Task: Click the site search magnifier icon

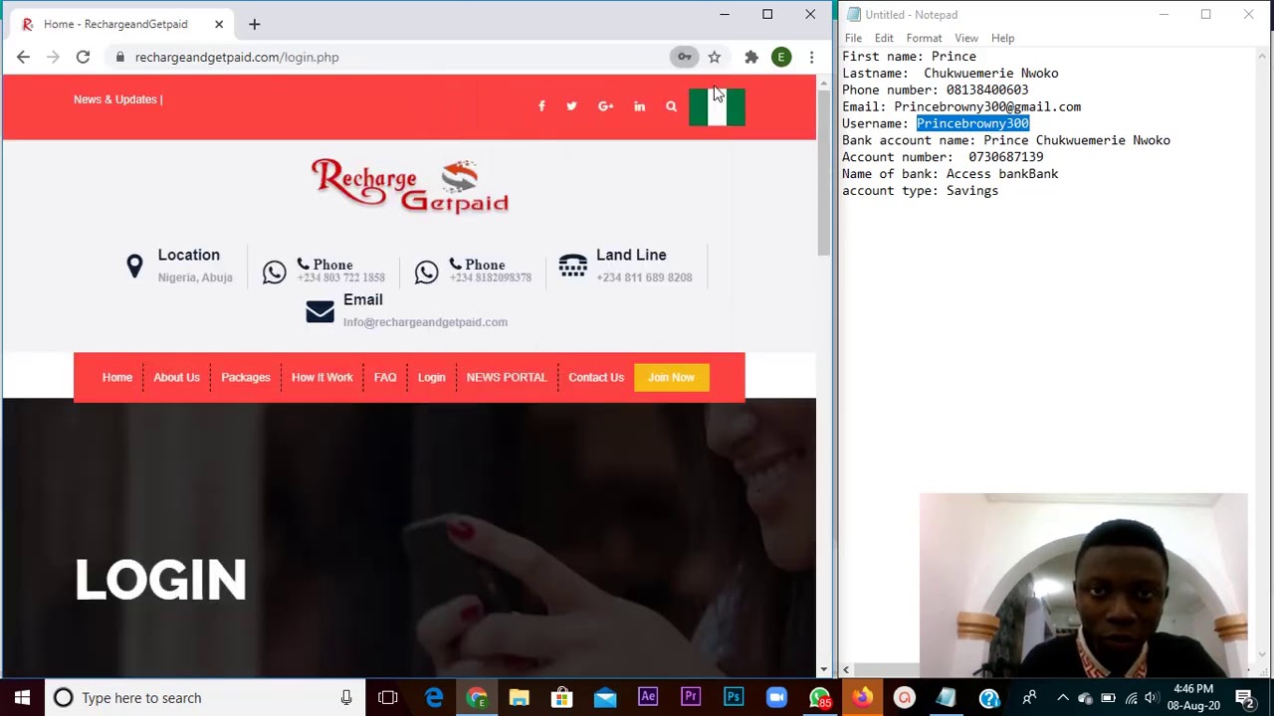Action: coord(671,106)
